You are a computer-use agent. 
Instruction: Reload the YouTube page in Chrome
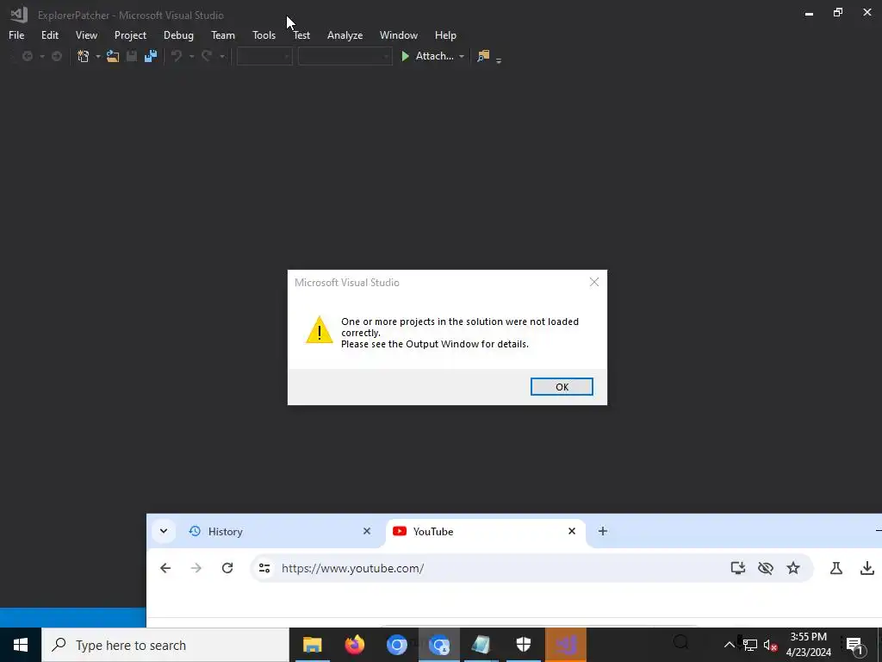pos(227,568)
